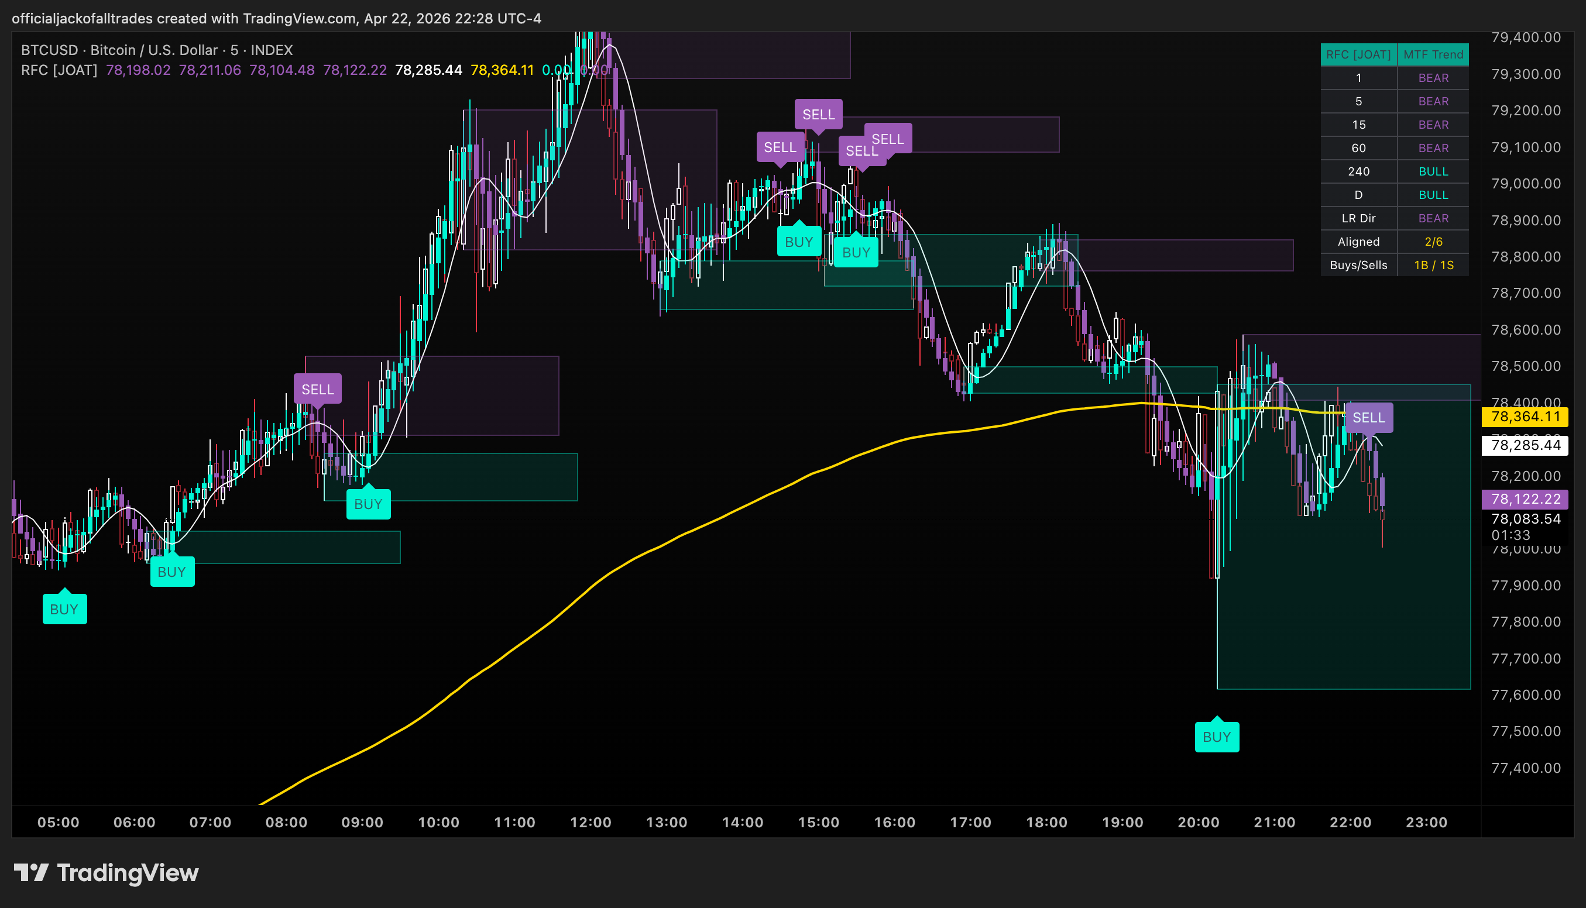Click the TradingView logo in the footer
Screen dimensions: 1586x908
pos(106,872)
